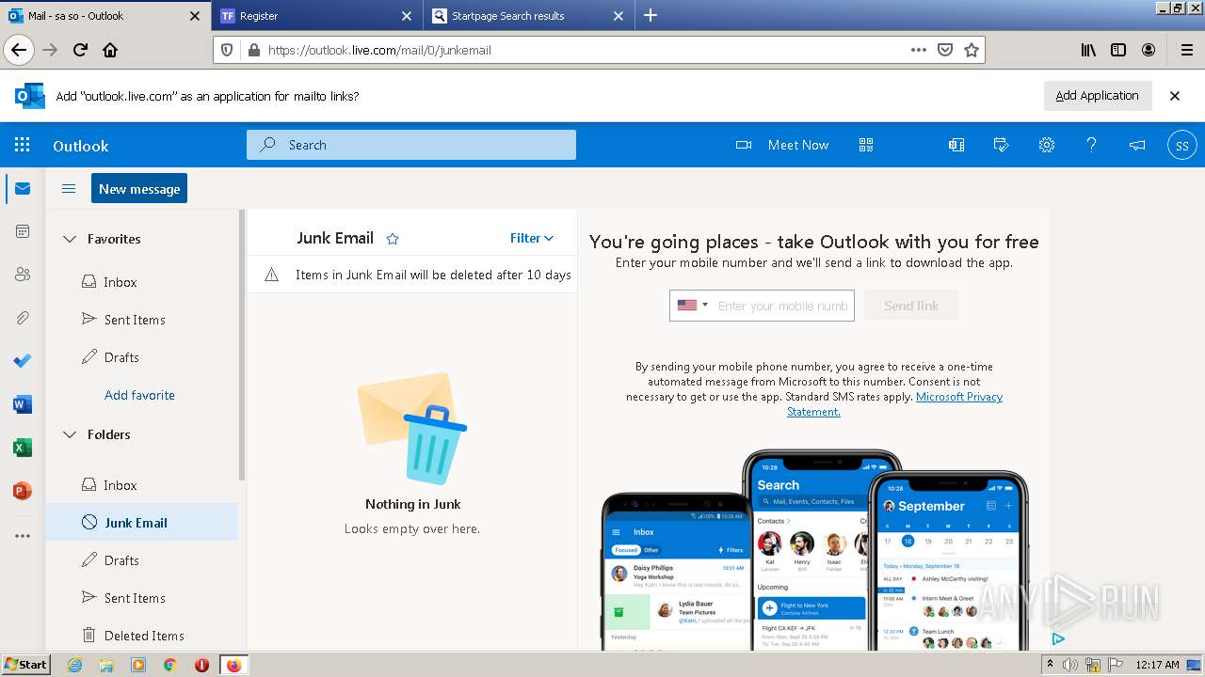Open the Mail module in sidebar
This screenshot has width=1205, height=677.
23,189
